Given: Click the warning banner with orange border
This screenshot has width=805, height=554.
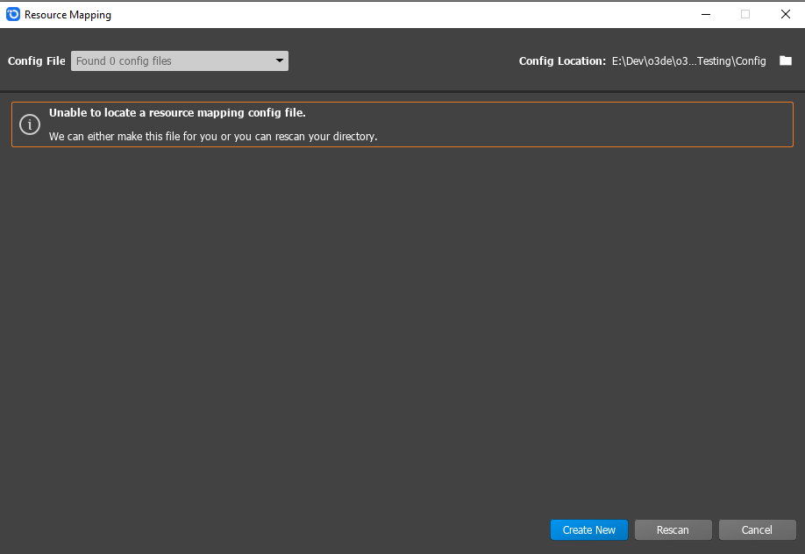Looking at the screenshot, I should [x=402, y=124].
